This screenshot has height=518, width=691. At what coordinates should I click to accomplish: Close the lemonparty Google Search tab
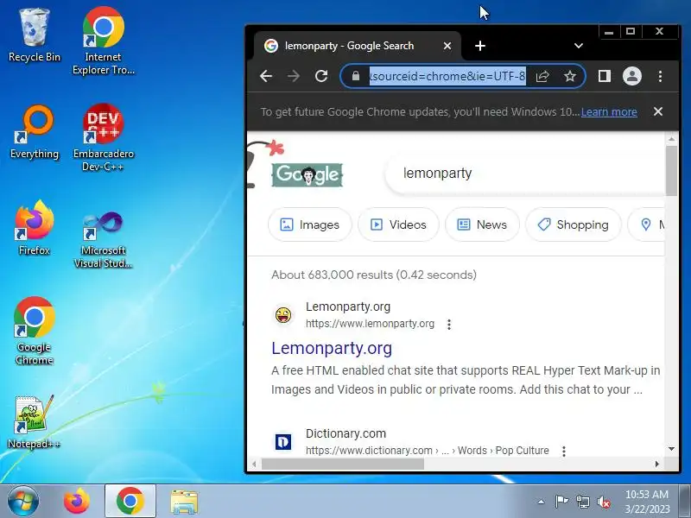(447, 46)
